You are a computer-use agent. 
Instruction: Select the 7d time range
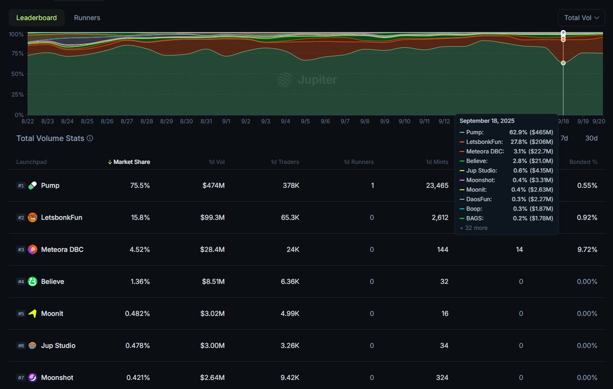pos(564,138)
